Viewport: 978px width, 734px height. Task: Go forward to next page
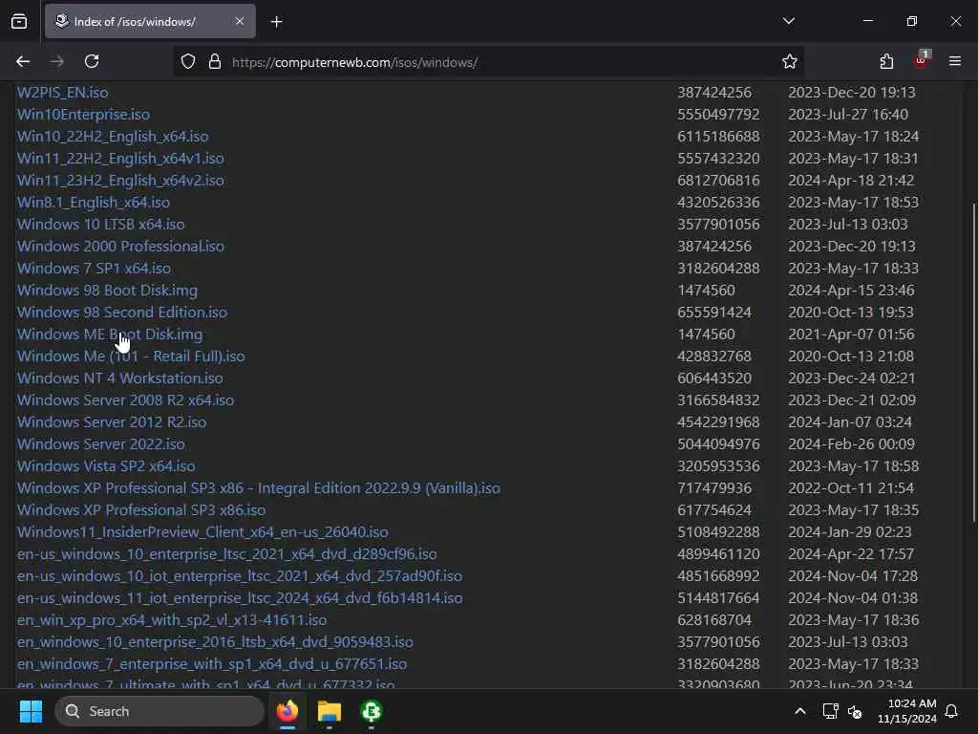coord(57,62)
